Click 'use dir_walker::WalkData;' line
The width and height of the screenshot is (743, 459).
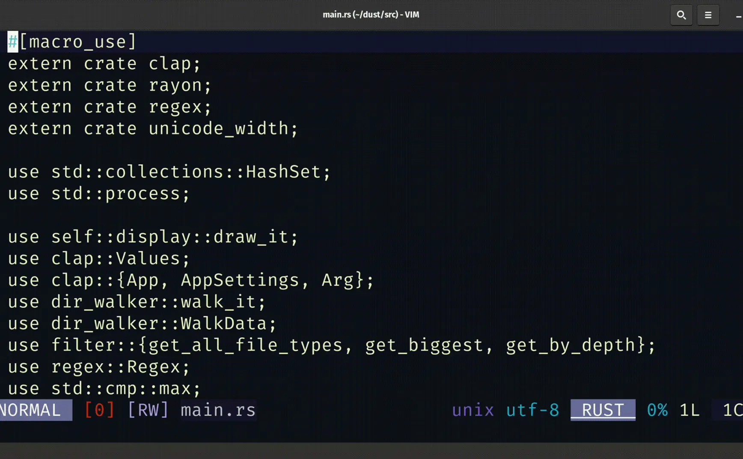pos(142,324)
